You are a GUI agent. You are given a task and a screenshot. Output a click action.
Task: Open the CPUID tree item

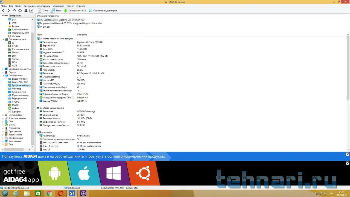click(15, 46)
